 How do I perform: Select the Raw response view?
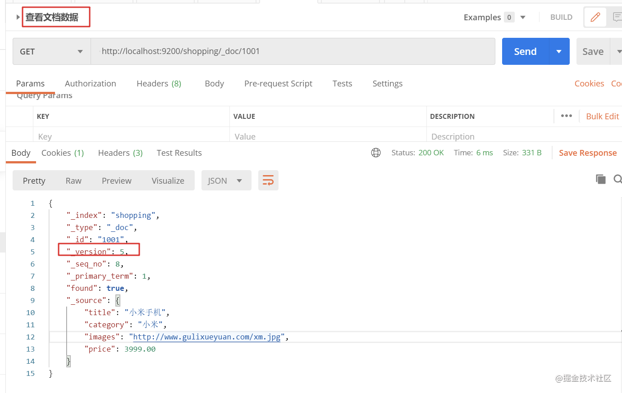coord(73,181)
